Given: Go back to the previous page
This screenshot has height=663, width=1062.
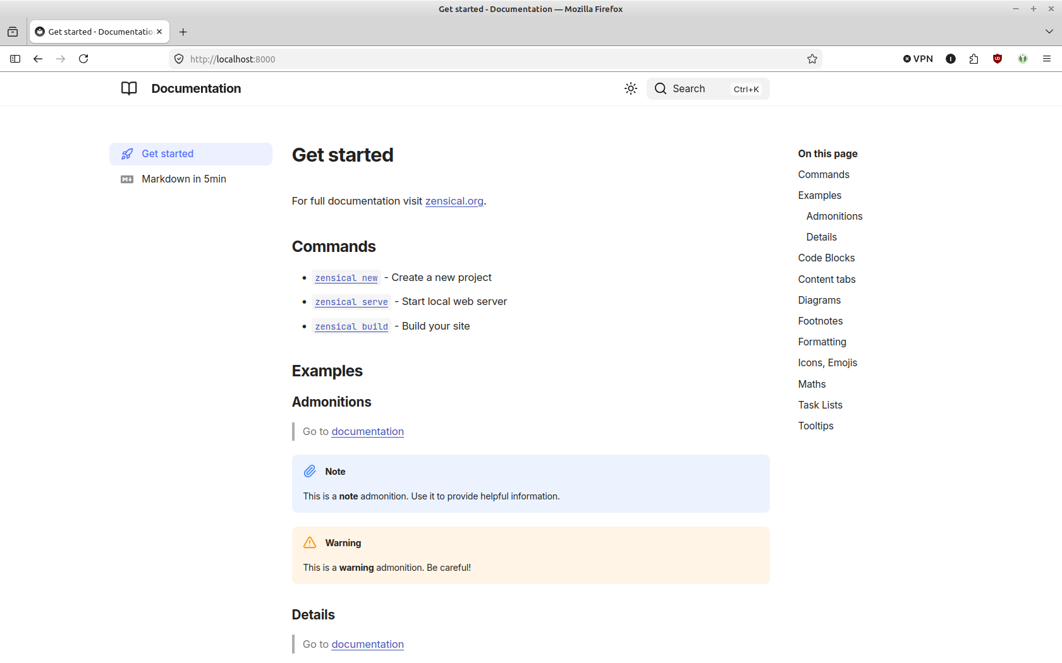Looking at the screenshot, I should tap(38, 59).
